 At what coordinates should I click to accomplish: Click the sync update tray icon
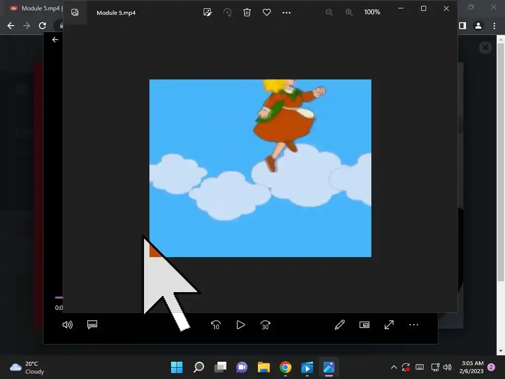pyautogui.click(x=406, y=367)
